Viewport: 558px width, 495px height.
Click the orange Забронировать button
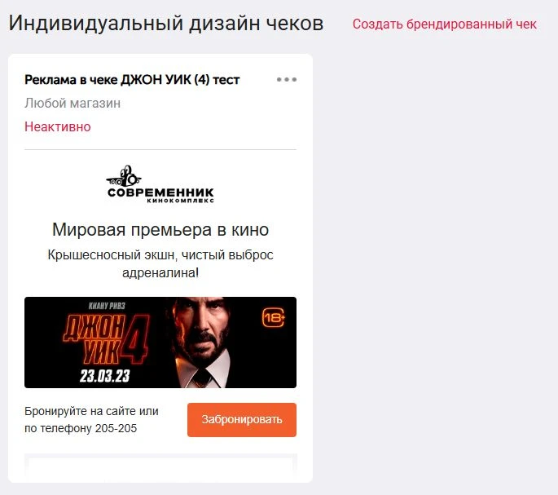(x=242, y=420)
